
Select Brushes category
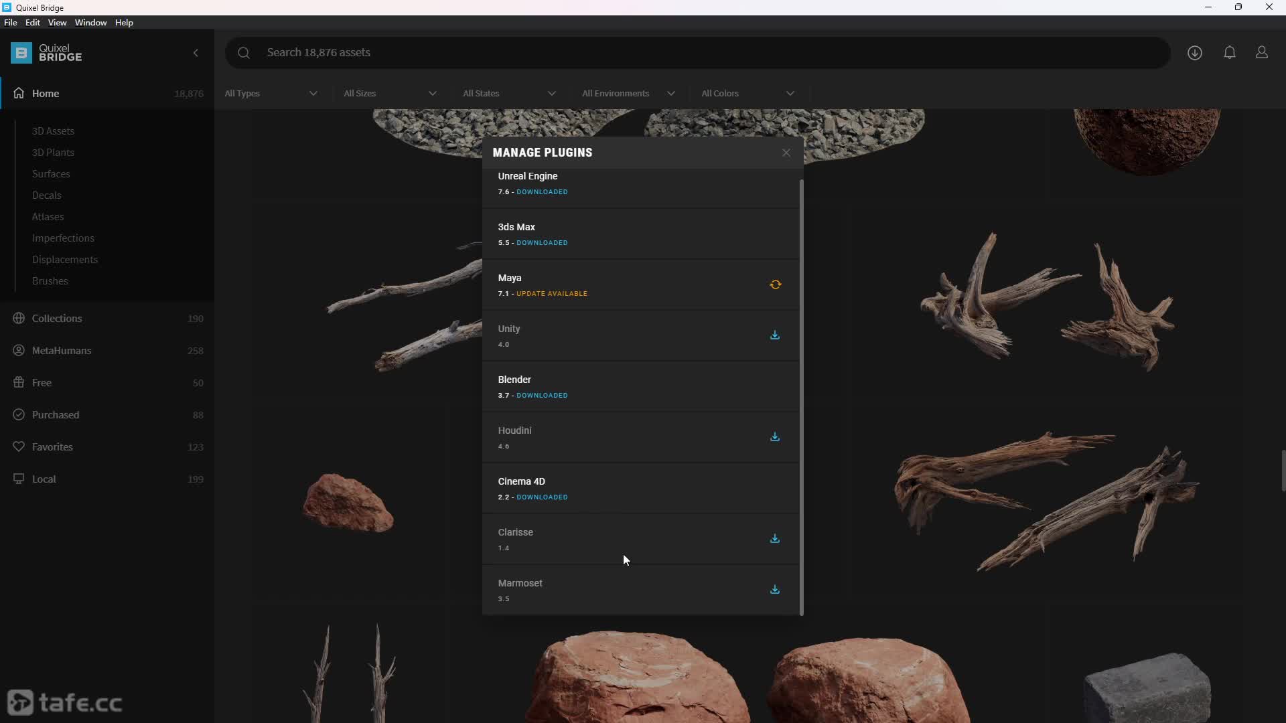tap(50, 280)
